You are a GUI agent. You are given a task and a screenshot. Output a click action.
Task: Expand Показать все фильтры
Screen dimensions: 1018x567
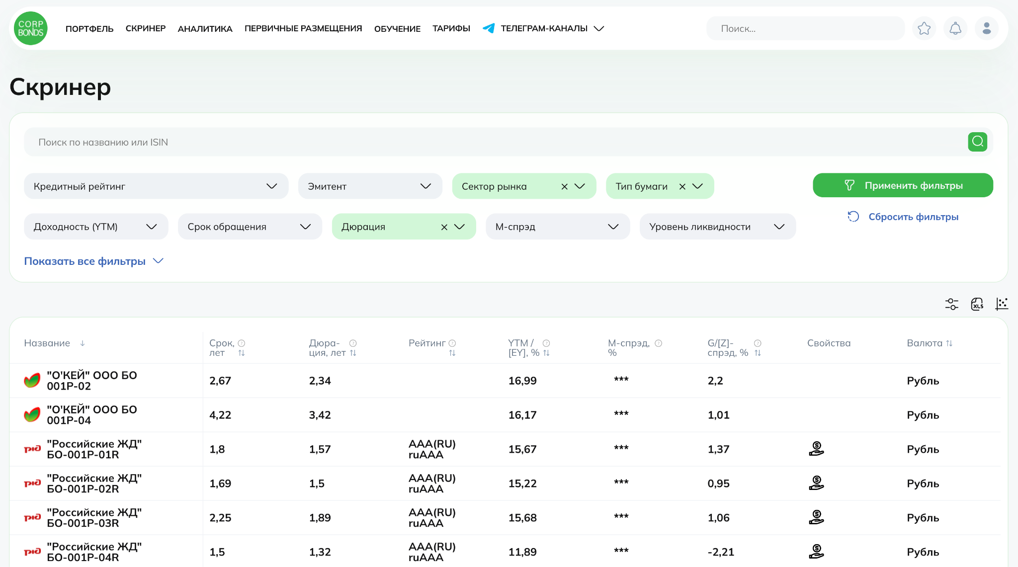pyautogui.click(x=94, y=261)
